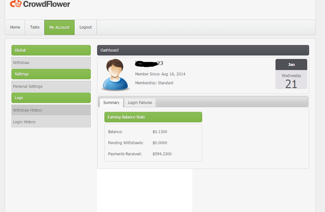Select the My Account menu item
325x212 pixels.
click(59, 27)
